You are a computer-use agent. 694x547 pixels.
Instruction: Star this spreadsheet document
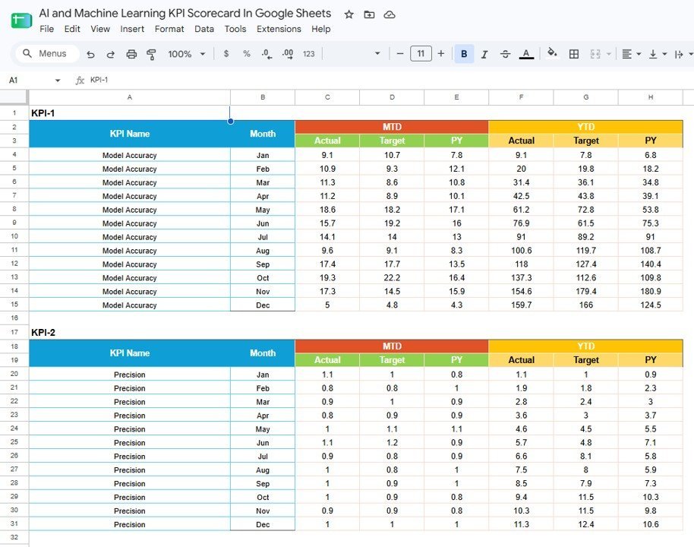pyautogui.click(x=349, y=14)
